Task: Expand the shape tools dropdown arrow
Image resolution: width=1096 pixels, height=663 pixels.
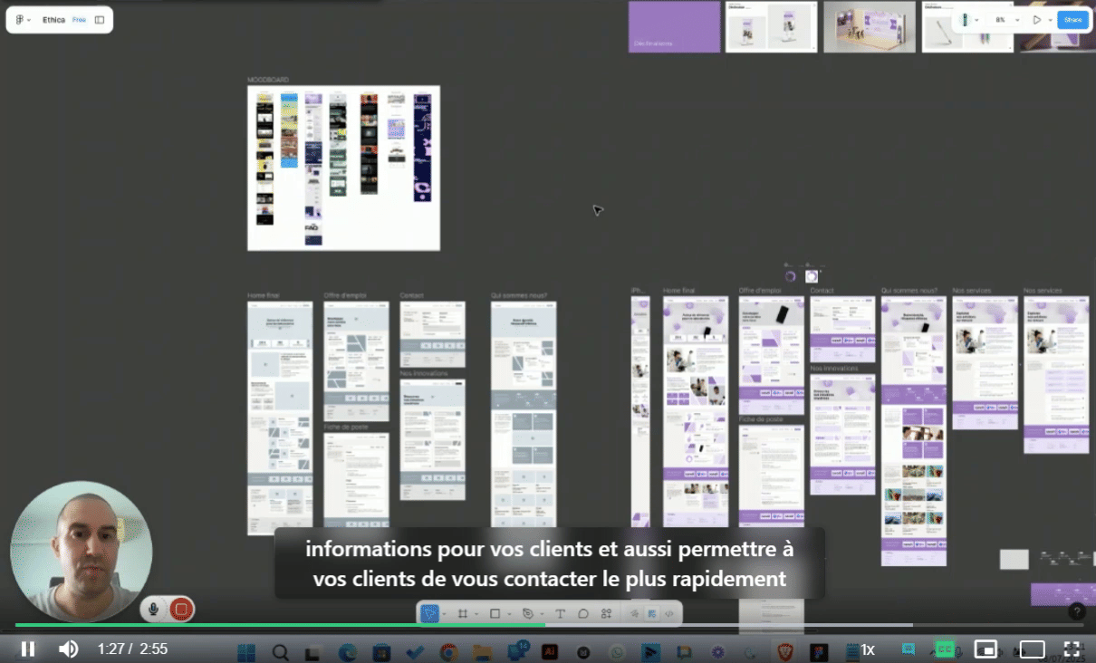Action: click(x=509, y=614)
